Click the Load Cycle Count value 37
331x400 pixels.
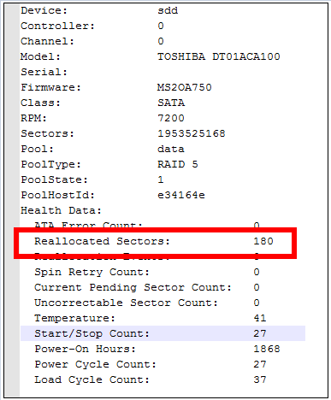(x=260, y=379)
